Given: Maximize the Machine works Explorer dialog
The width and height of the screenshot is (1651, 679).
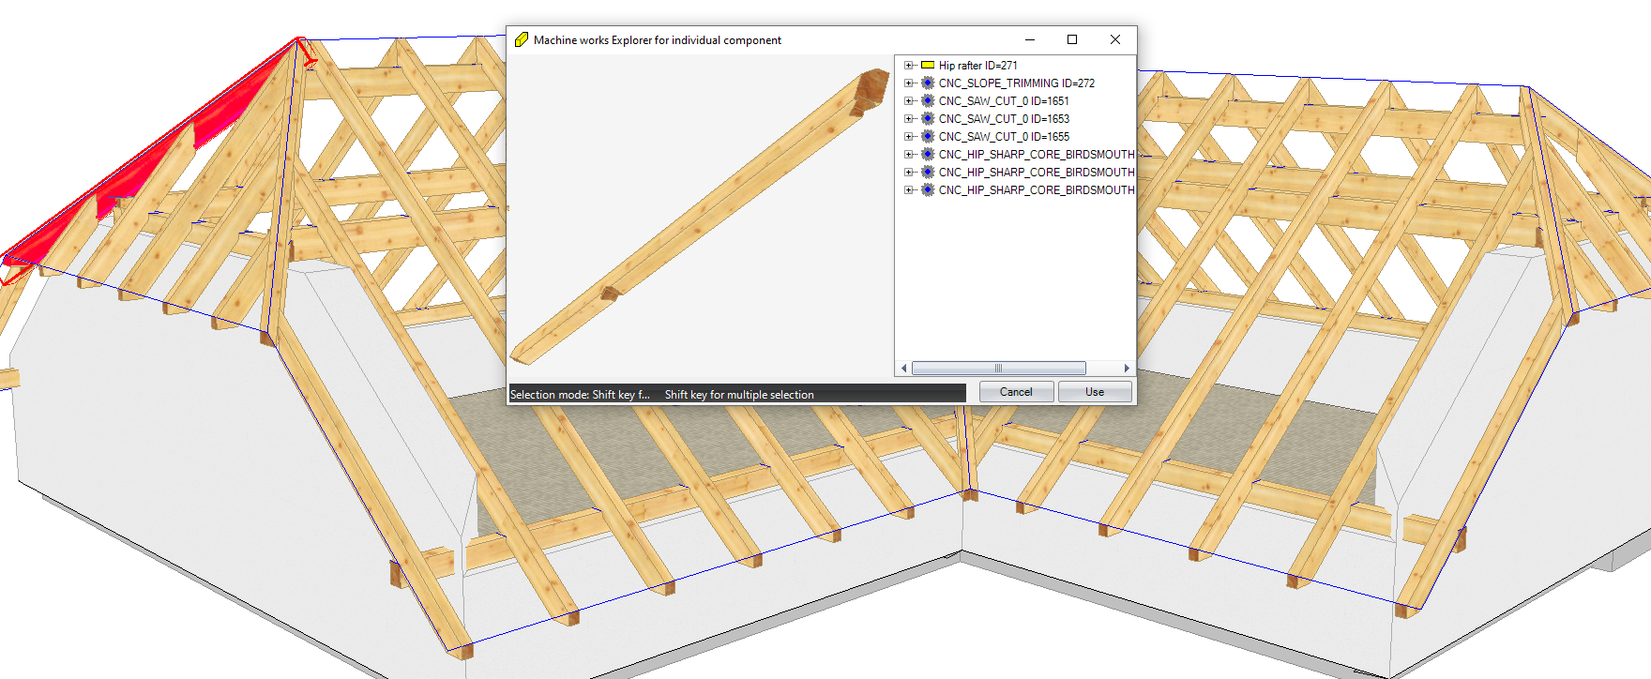Looking at the screenshot, I should [1072, 39].
